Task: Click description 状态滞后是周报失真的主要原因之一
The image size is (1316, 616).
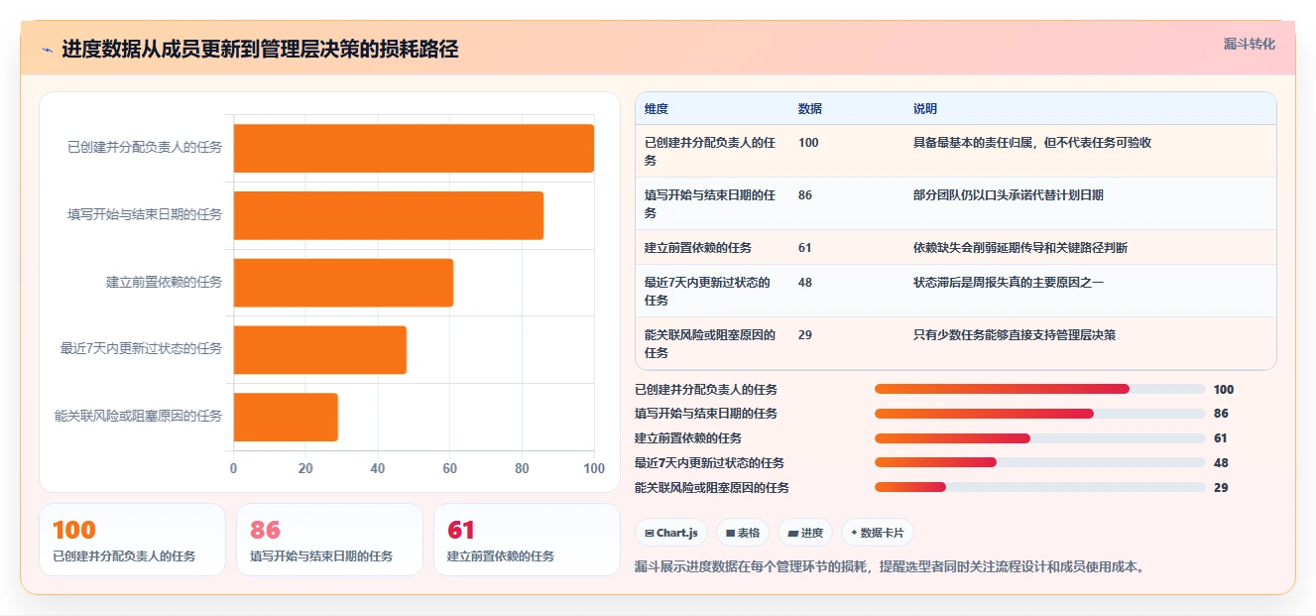Action: (1009, 283)
